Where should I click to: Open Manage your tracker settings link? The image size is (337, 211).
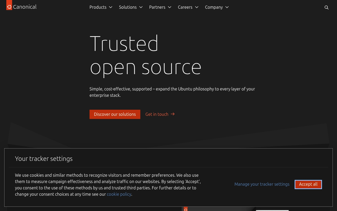(x=262, y=184)
